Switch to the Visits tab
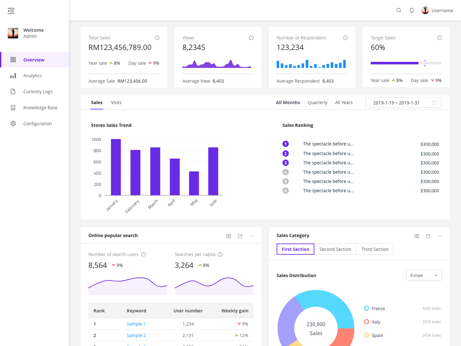Image resolution: width=461 pixels, height=346 pixels. [116, 102]
